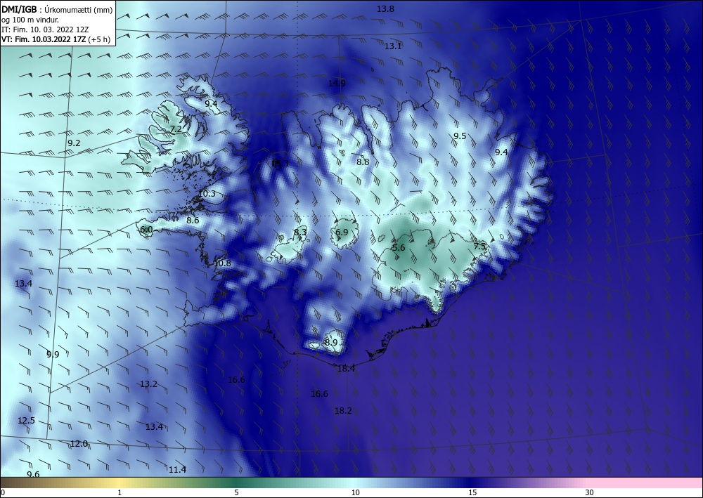
Task: Click the 9.2 value label
Action: point(74,143)
